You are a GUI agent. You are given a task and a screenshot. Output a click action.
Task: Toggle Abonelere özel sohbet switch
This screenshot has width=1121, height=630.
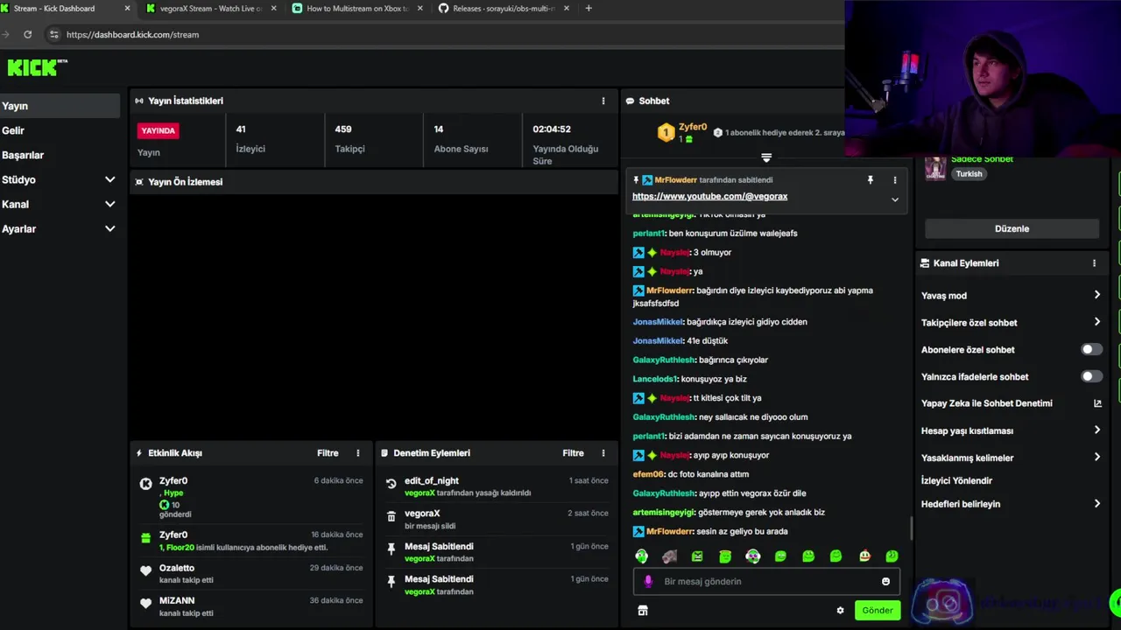(1091, 349)
